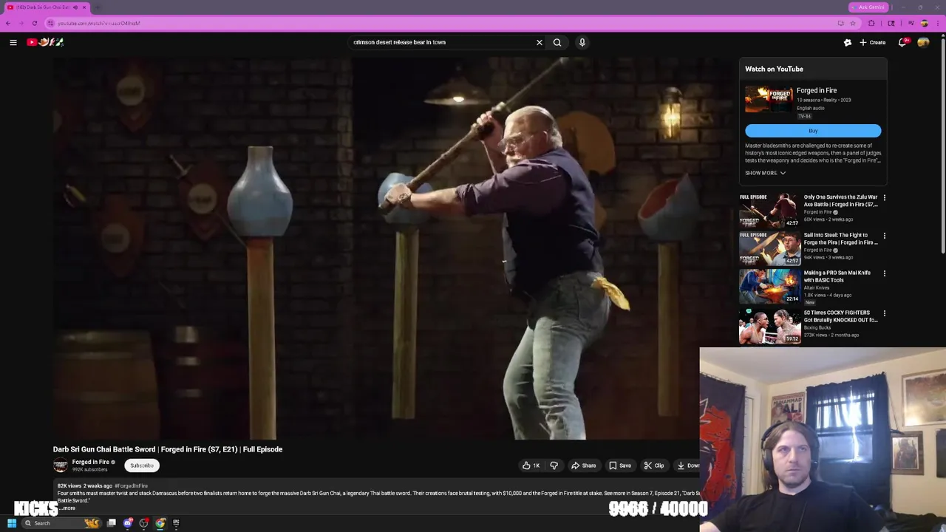The image size is (946, 532).
Task: Open options for COCKY FIGHTERS video
Action: [x=885, y=313]
